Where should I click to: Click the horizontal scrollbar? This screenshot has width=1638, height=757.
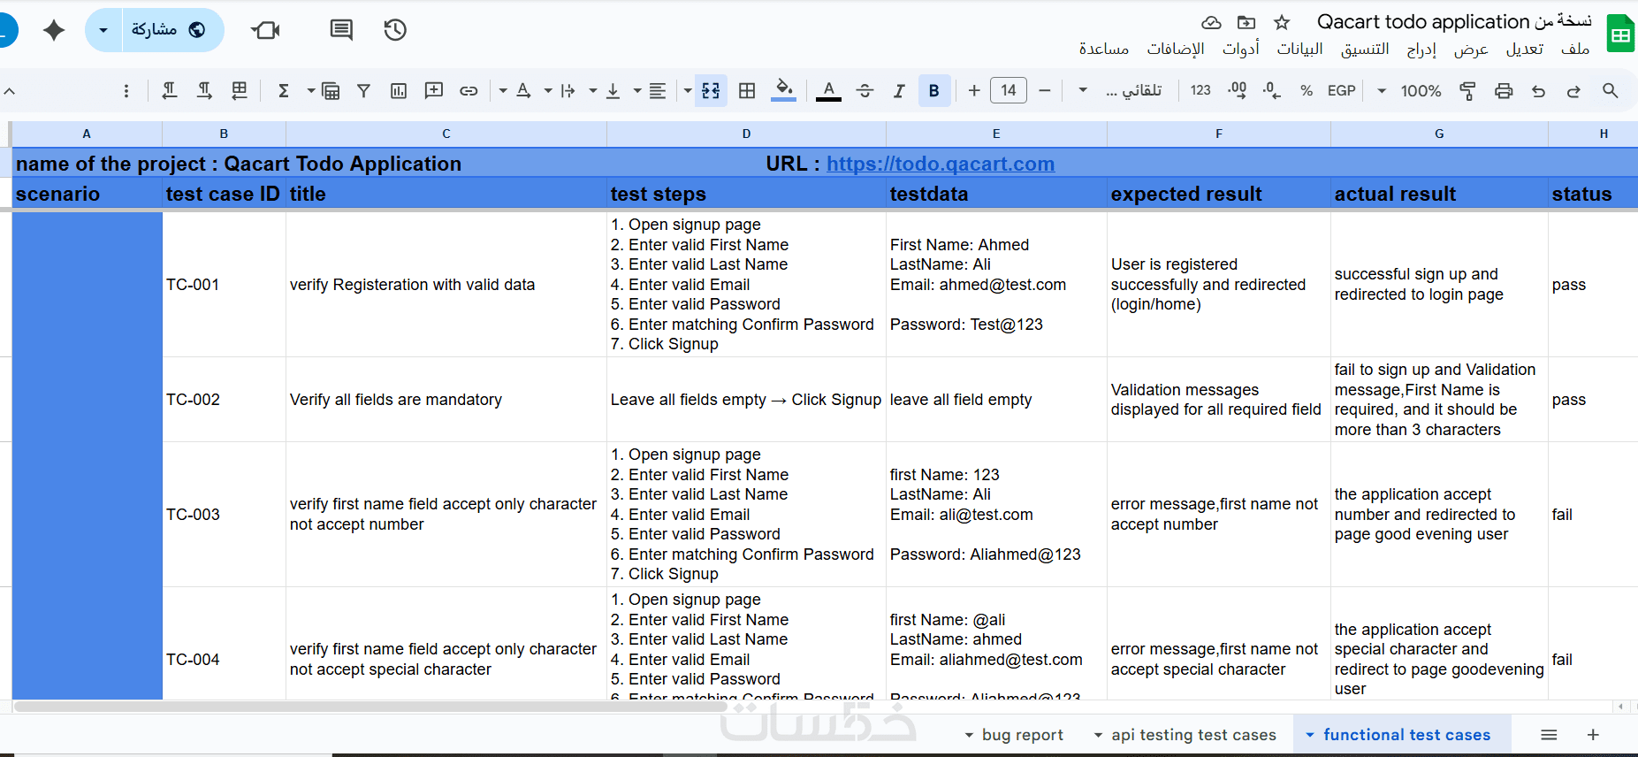click(x=371, y=707)
